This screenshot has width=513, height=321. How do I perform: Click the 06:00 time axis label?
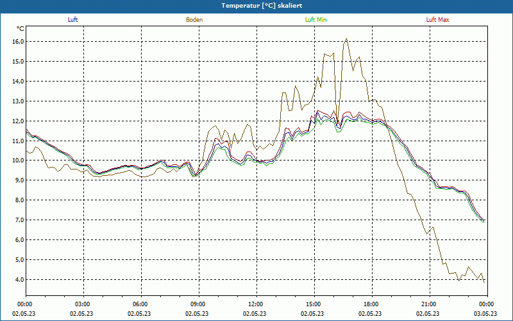pos(141,304)
